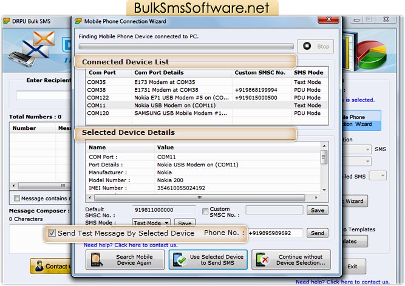Viewport: 405px width, 286px height.
Task: Select the E1731 Modem at COM38 row
Action: pos(206,90)
